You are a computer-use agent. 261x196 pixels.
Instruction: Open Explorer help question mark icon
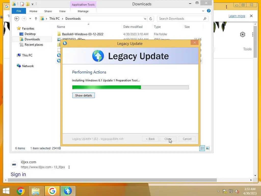click(x=208, y=11)
